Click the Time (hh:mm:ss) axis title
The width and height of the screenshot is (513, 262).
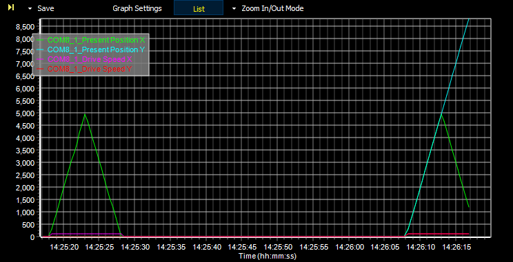coord(268,256)
